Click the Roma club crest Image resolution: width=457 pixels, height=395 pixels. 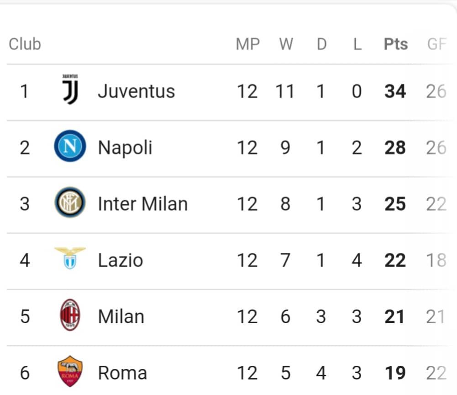[x=70, y=371]
